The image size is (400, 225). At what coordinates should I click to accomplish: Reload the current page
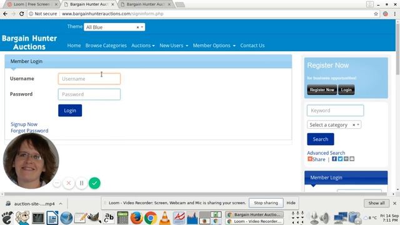pos(22,14)
